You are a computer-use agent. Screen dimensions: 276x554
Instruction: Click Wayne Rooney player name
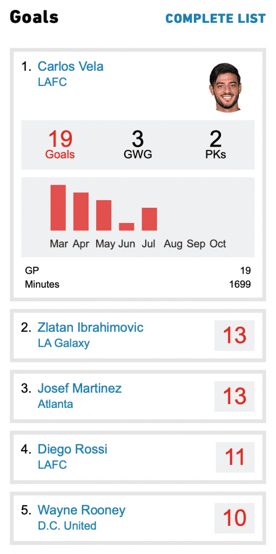(82, 510)
